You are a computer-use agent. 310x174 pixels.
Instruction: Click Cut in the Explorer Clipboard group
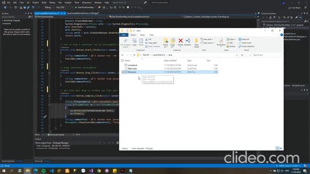pos(148,40)
